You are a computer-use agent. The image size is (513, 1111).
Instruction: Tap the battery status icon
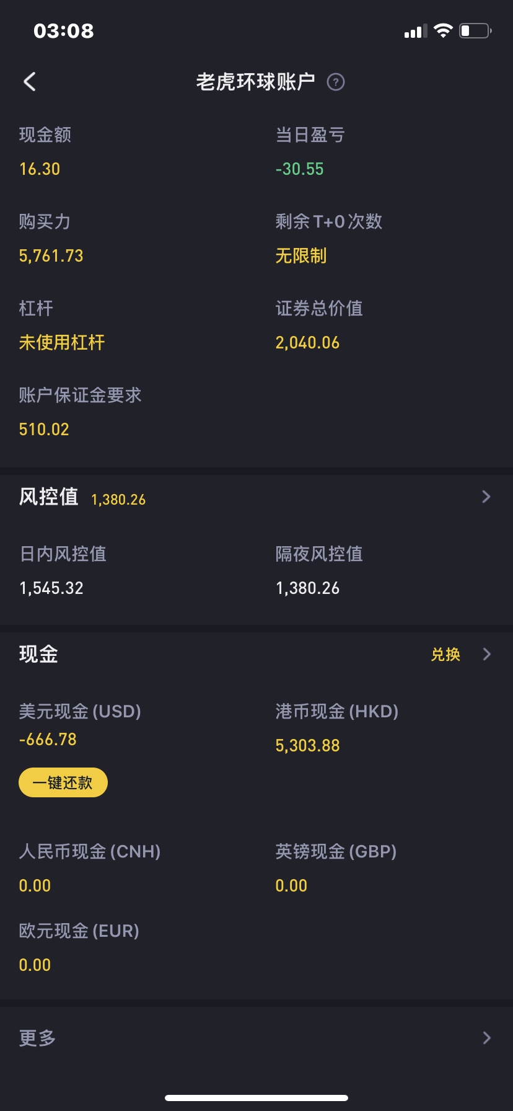(x=475, y=30)
